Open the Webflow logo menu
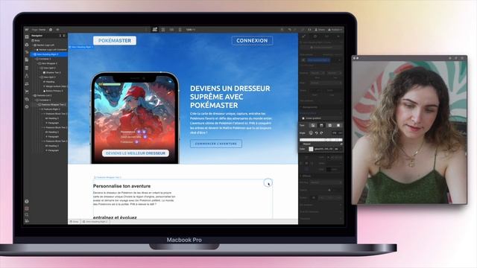477x268 pixels. (x=27, y=30)
